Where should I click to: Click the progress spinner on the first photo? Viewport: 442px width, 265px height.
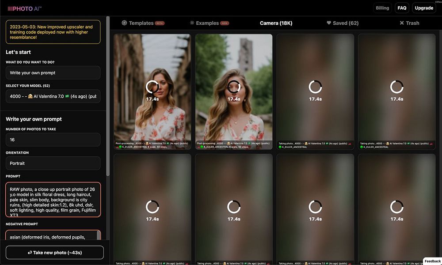pos(152,87)
